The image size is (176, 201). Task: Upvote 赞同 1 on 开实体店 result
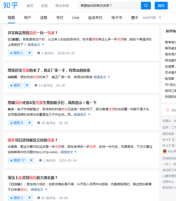pos(16,53)
